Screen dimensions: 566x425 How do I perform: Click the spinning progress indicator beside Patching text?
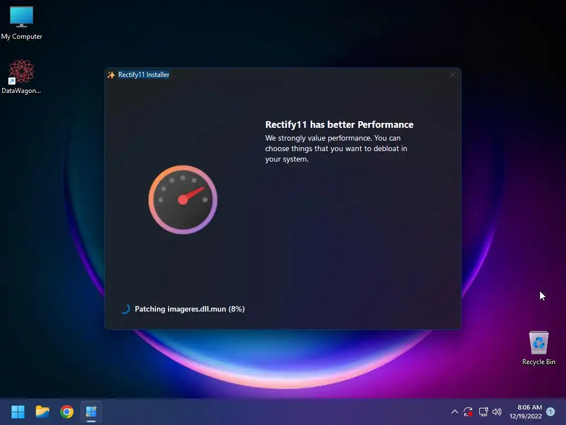tap(125, 309)
